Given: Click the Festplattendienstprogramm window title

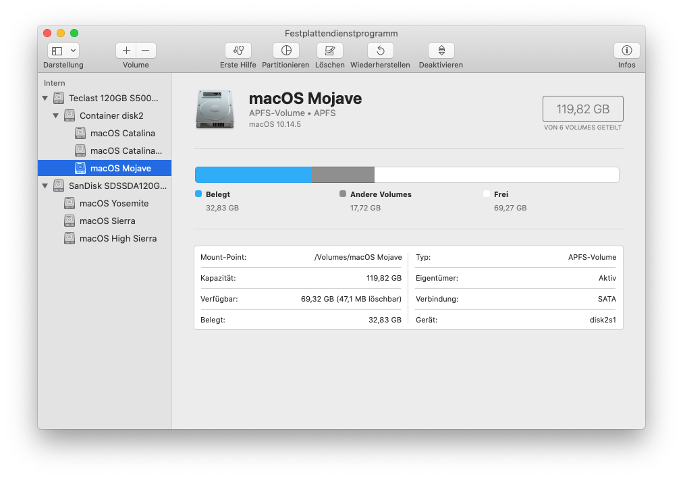Looking at the screenshot, I should tap(341, 34).
